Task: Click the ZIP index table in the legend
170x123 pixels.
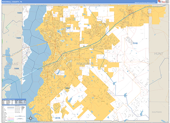Action: pyautogui.click(x=14, y=102)
